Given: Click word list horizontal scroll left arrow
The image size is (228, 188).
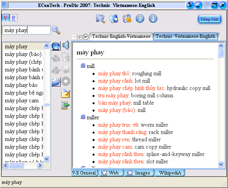Looking at the screenshot, I should [6, 166].
